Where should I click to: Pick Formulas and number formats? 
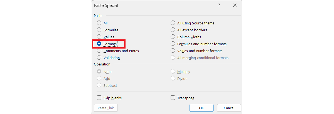(173, 44)
